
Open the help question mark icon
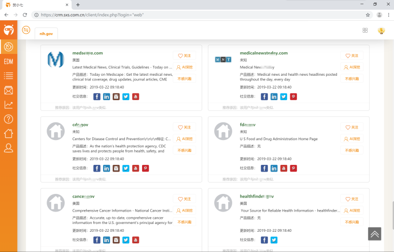(8, 119)
